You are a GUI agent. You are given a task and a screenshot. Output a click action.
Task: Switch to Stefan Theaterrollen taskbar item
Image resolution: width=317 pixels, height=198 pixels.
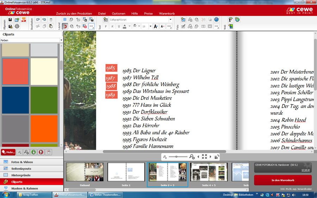tap(105, 195)
